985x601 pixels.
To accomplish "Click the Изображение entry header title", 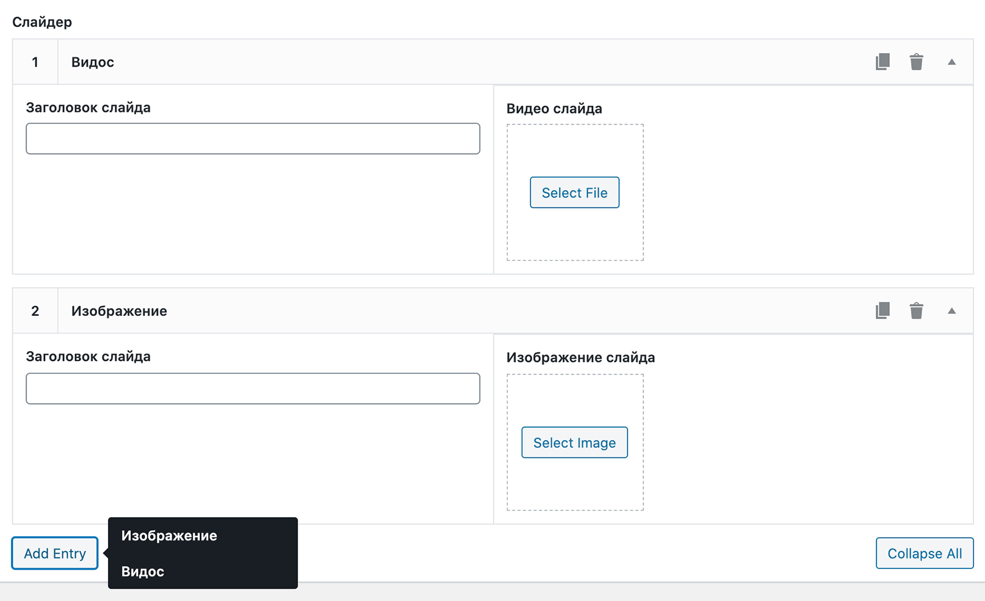I will tap(119, 311).
